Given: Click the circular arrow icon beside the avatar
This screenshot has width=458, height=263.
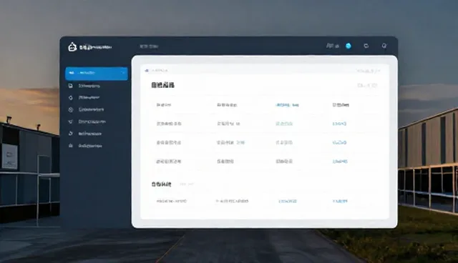Looking at the screenshot, I should point(366,46).
